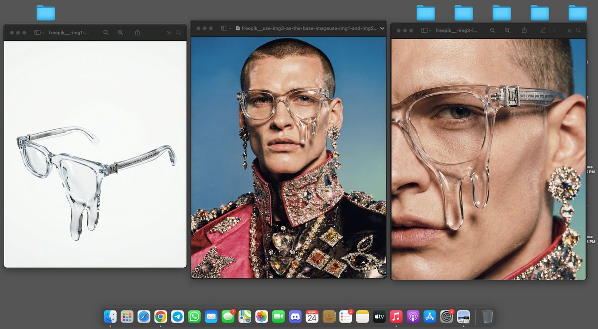598x329 pixels.
Task: Open sidebar view options in img1 window
Action: (x=43, y=32)
